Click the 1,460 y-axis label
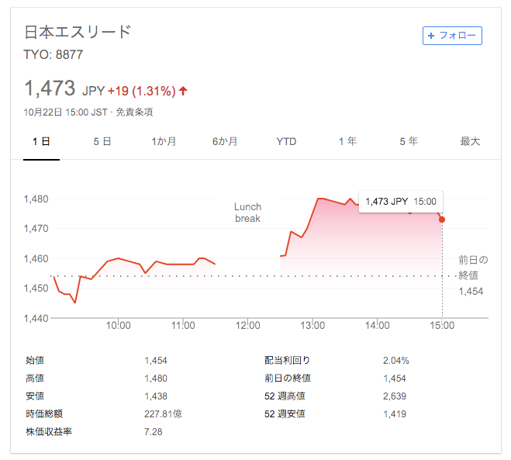This screenshot has height=460, width=511. tap(36, 259)
